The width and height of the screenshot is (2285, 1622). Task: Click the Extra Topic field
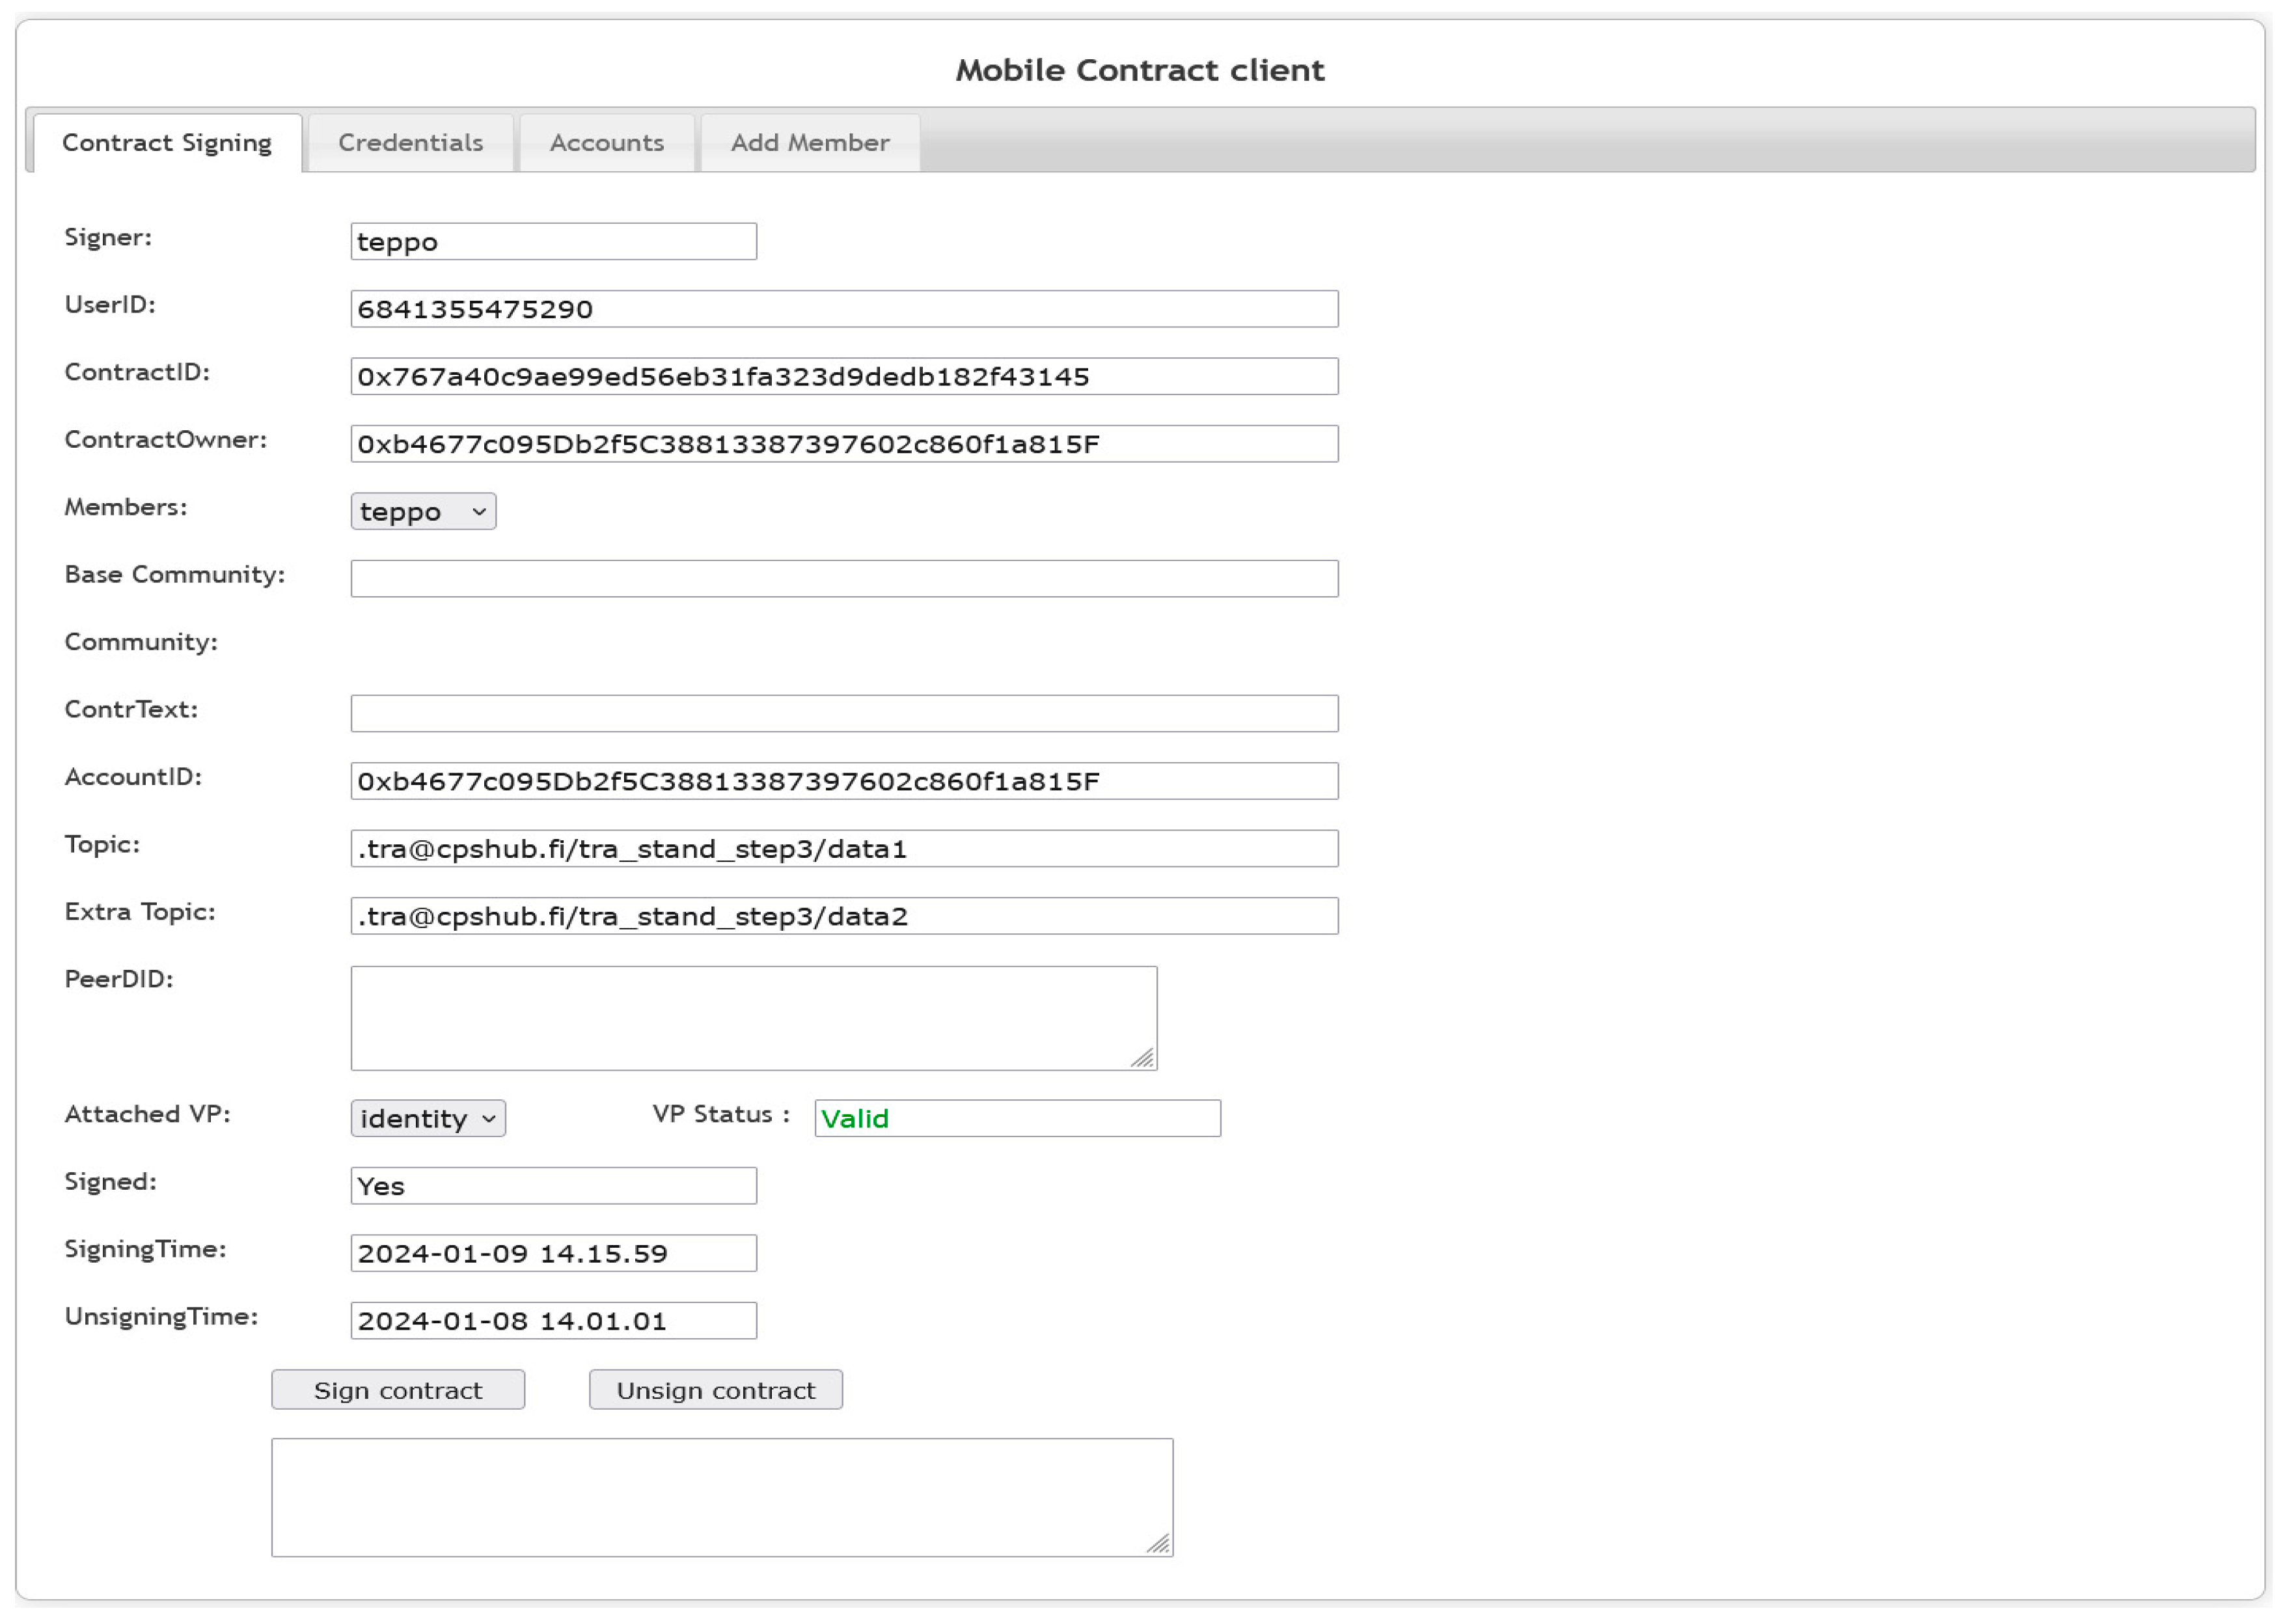pos(844,916)
